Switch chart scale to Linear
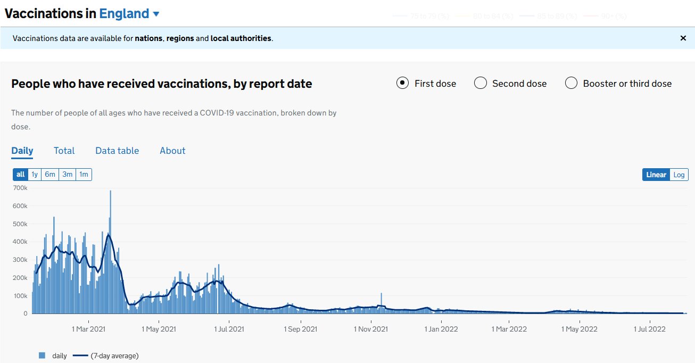The height and width of the screenshot is (363, 695). click(x=656, y=175)
